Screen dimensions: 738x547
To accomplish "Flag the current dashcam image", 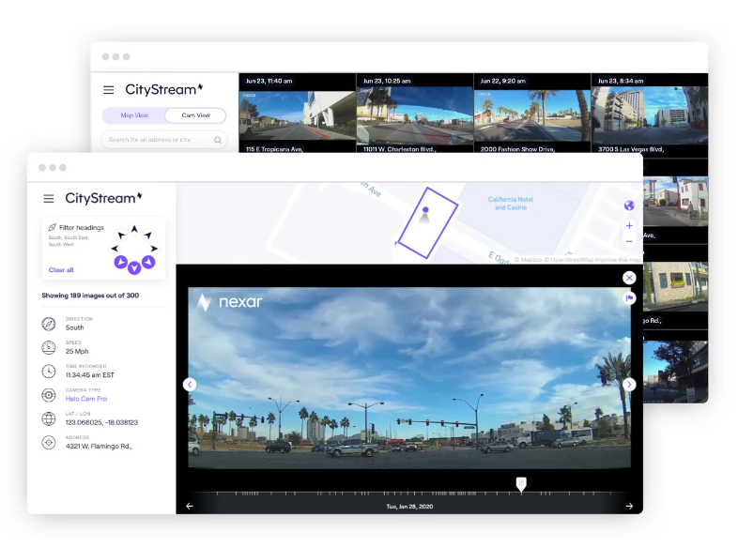I will [629, 298].
